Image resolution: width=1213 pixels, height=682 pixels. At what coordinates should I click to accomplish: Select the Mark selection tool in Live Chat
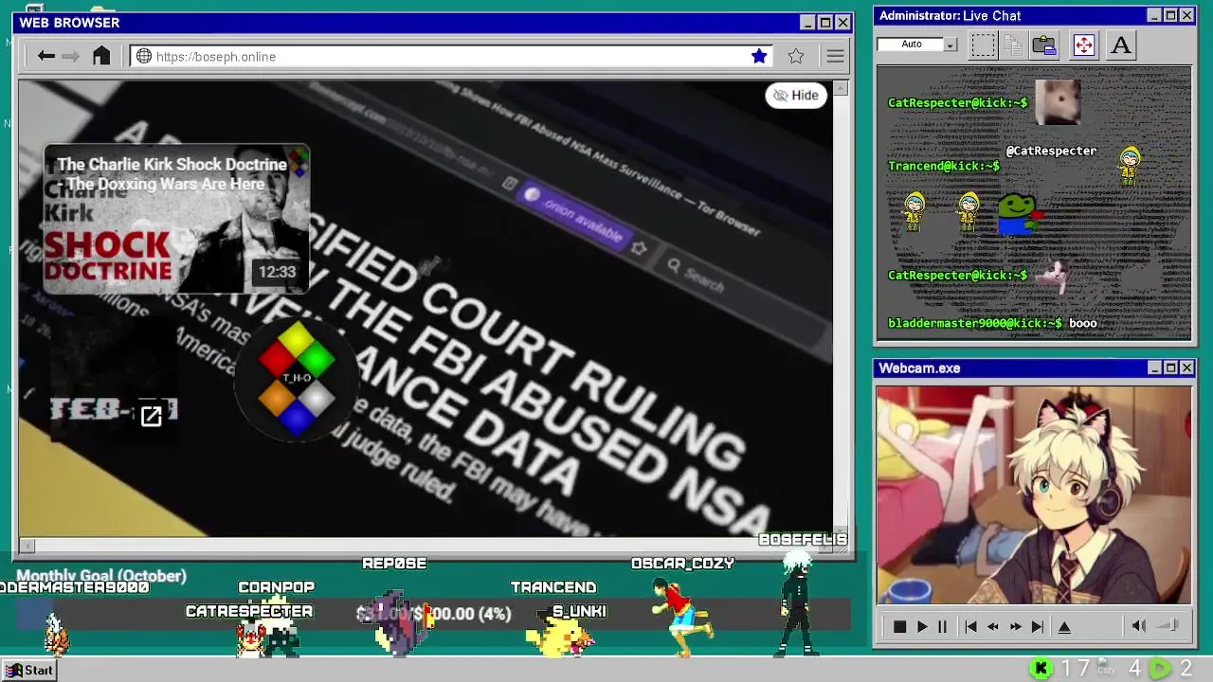[x=983, y=45]
